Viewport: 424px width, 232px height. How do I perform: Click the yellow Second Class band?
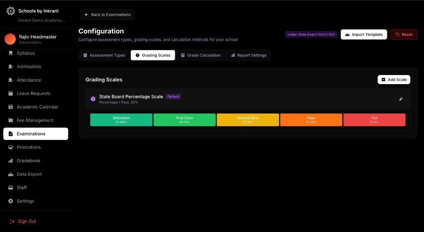pos(248,120)
